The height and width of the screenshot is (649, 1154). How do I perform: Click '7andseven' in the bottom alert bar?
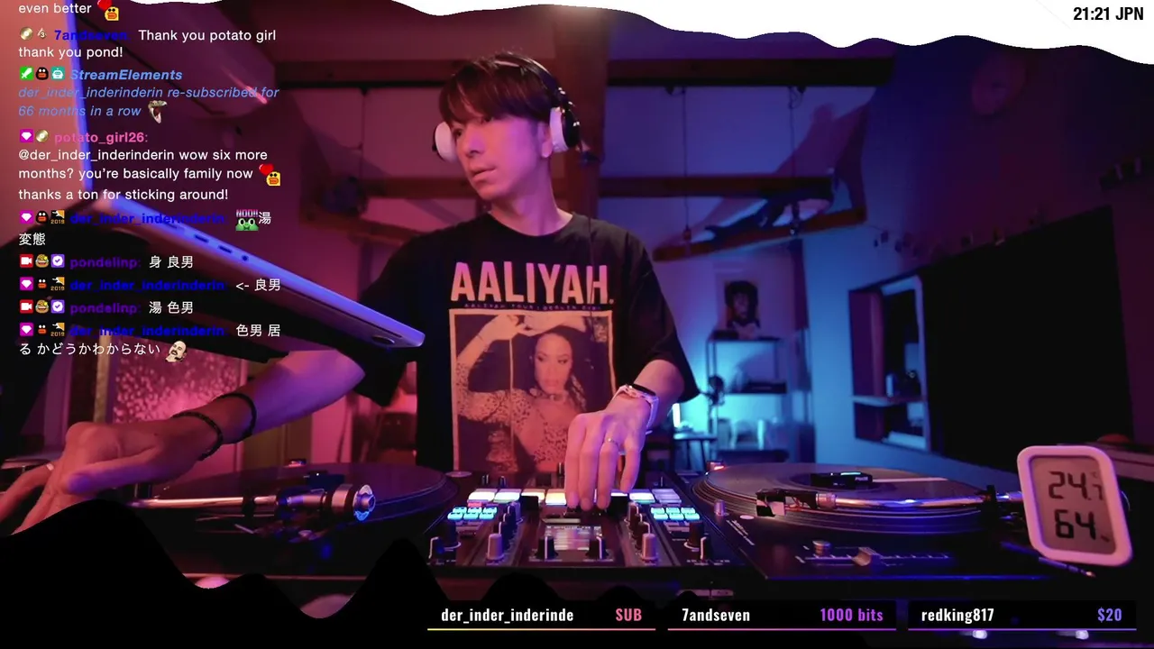click(x=716, y=615)
